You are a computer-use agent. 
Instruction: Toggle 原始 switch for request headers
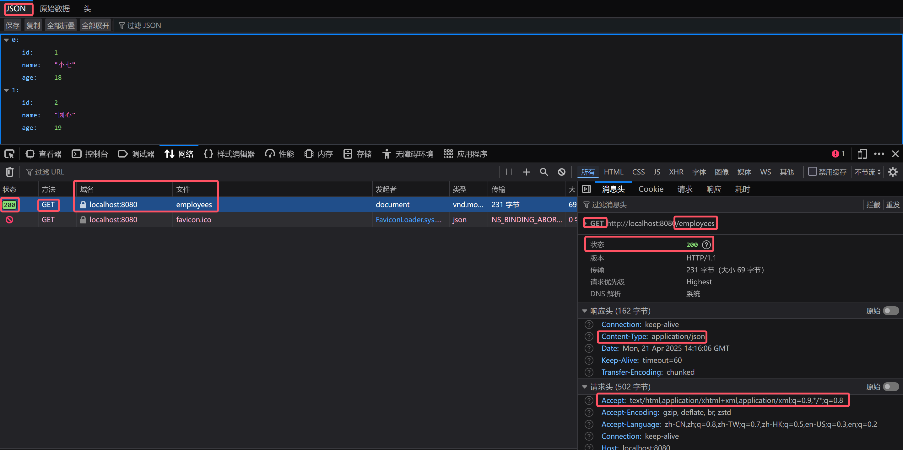890,387
